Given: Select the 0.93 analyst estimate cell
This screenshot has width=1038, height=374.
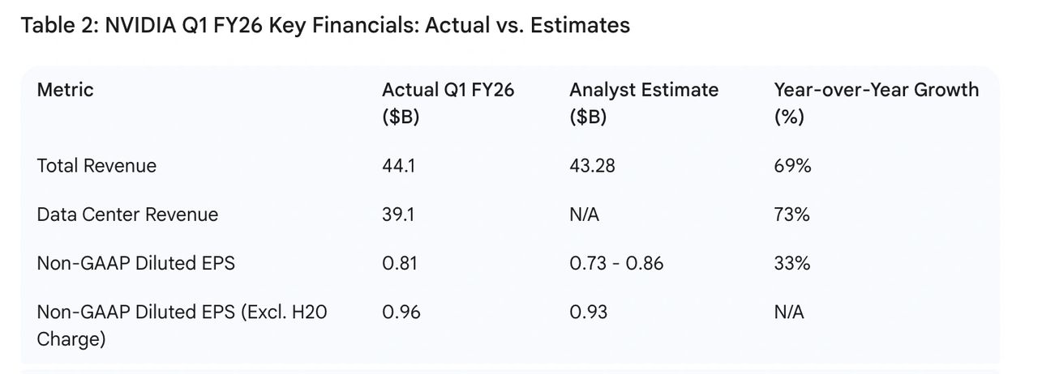Looking at the screenshot, I should point(588,312).
